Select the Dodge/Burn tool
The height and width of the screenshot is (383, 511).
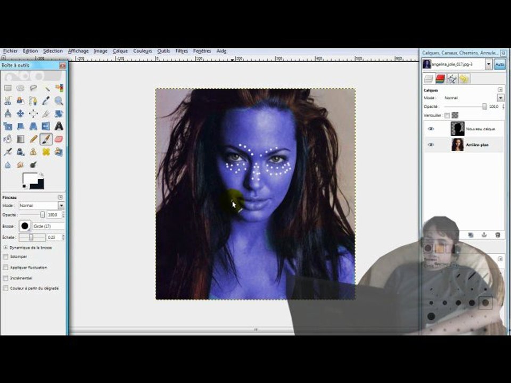tap(33, 165)
